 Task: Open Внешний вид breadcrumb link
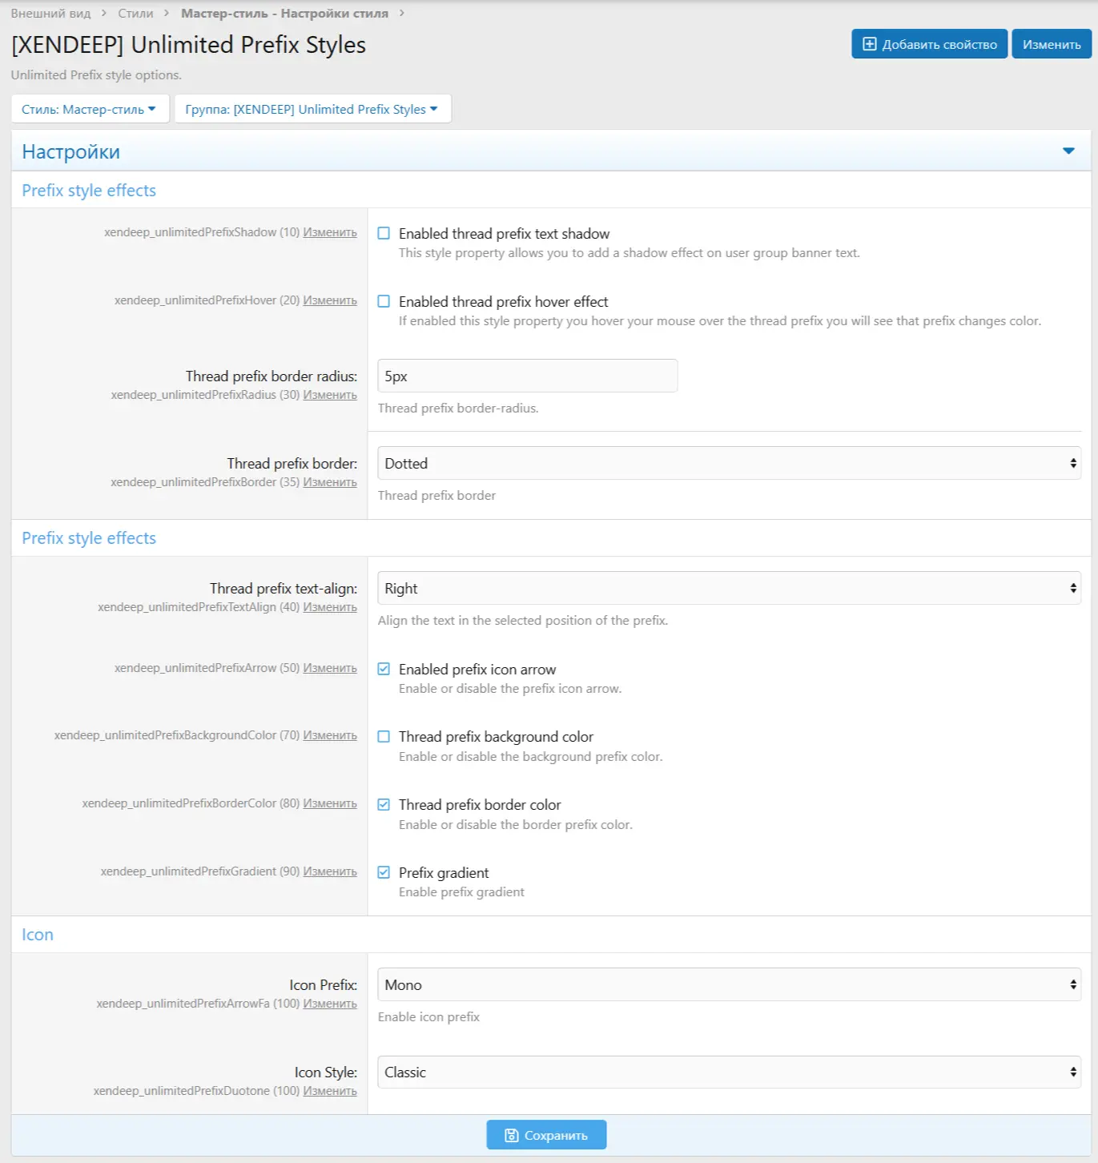(50, 14)
